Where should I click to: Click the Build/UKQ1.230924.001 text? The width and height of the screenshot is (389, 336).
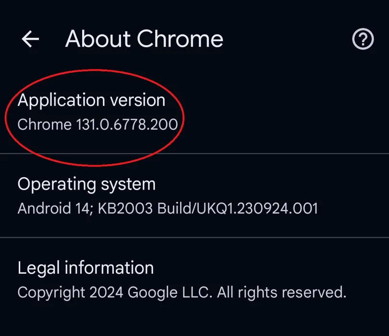tap(238, 208)
